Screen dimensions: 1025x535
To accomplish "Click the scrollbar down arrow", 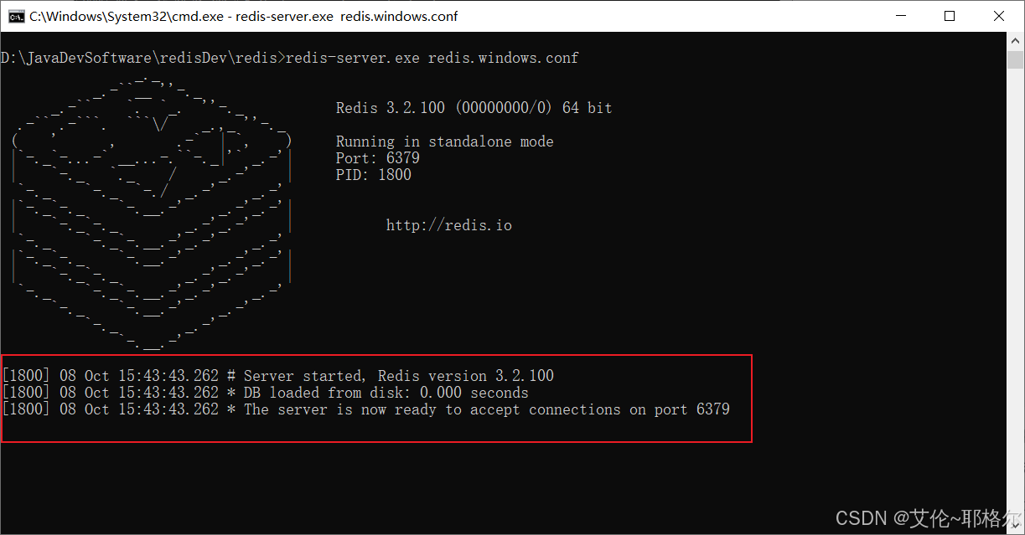I will point(1014,527).
